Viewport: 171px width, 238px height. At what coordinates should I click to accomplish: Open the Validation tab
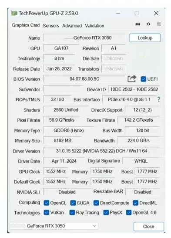click(94, 26)
